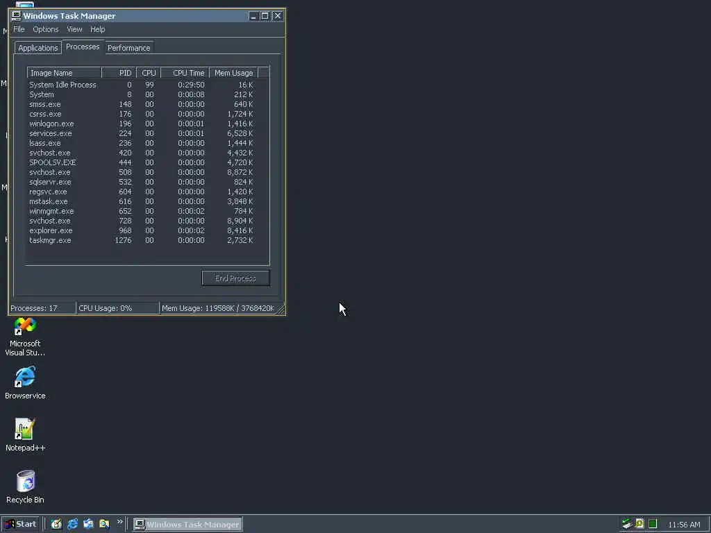Click the Windows Task Manager taskbar button
Image resolution: width=711 pixels, height=533 pixels.
(187, 525)
